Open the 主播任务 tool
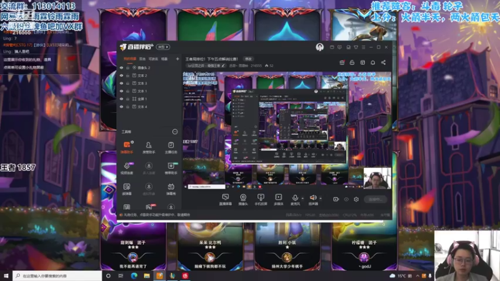 pos(171,147)
